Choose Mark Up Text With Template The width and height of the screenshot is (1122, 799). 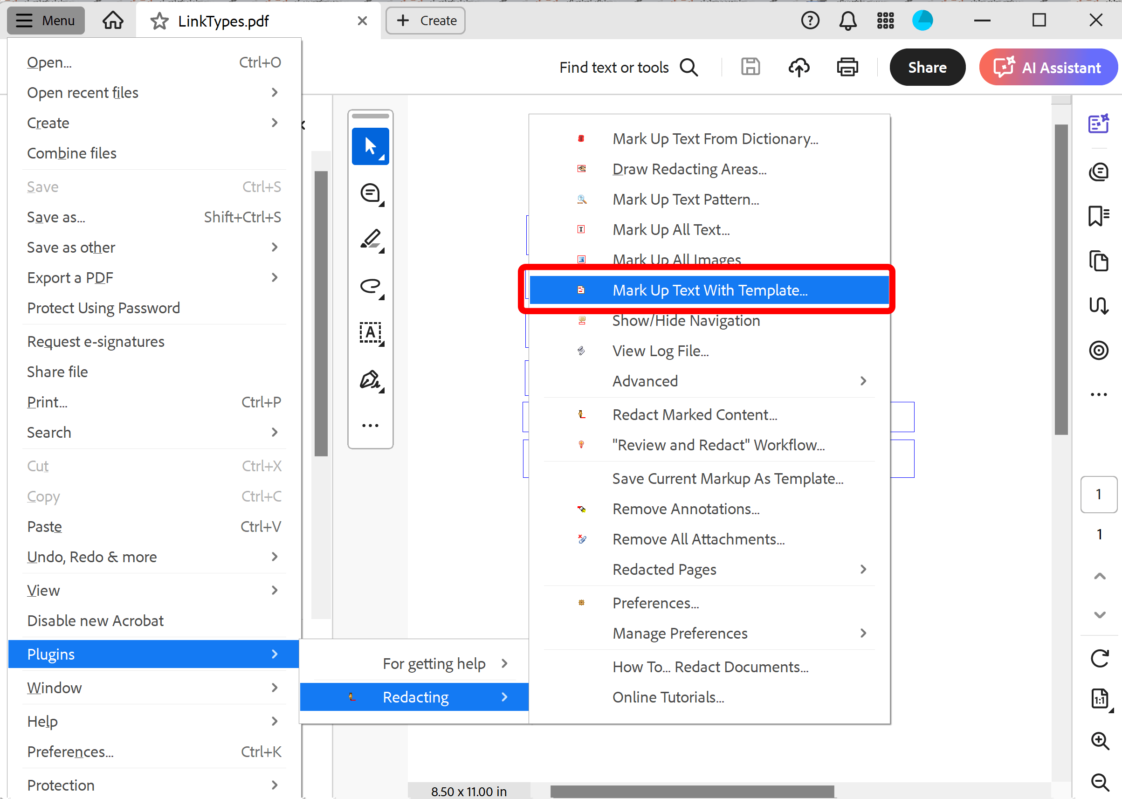709,290
